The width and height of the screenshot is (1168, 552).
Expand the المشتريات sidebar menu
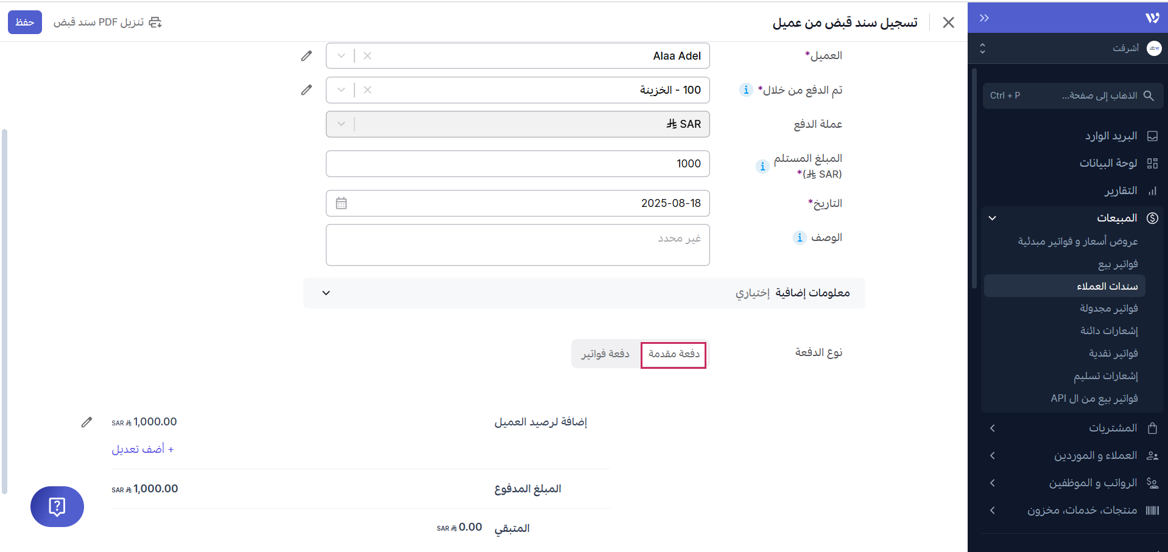coord(1071,428)
